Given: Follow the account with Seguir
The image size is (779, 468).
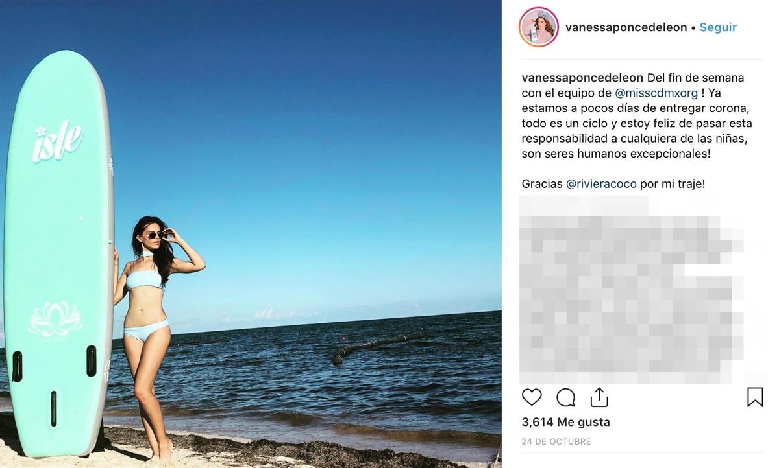Looking at the screenshot, I should pyautogui.click(x=718, y=27).
